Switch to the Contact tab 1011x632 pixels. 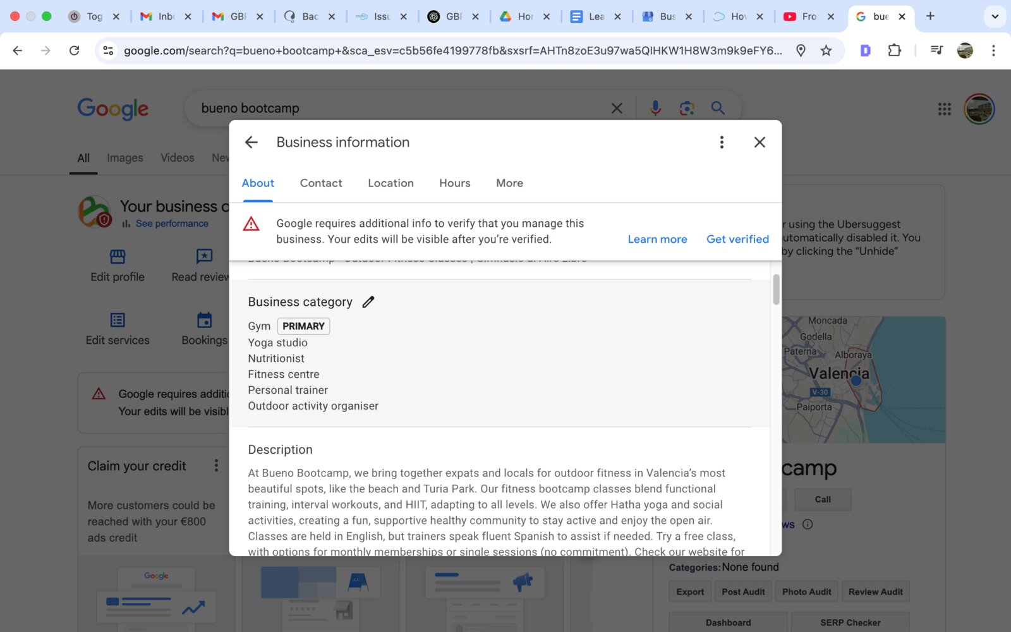[321, 183]
